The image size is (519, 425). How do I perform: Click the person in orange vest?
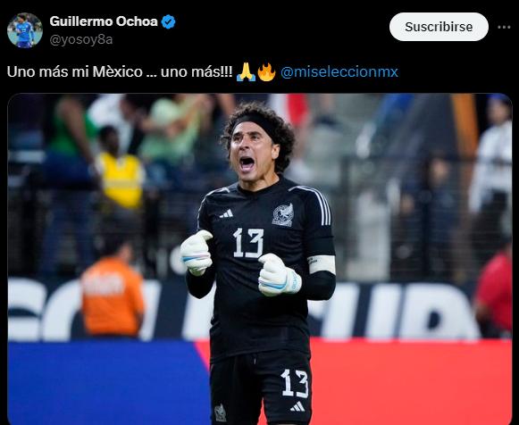113,289
